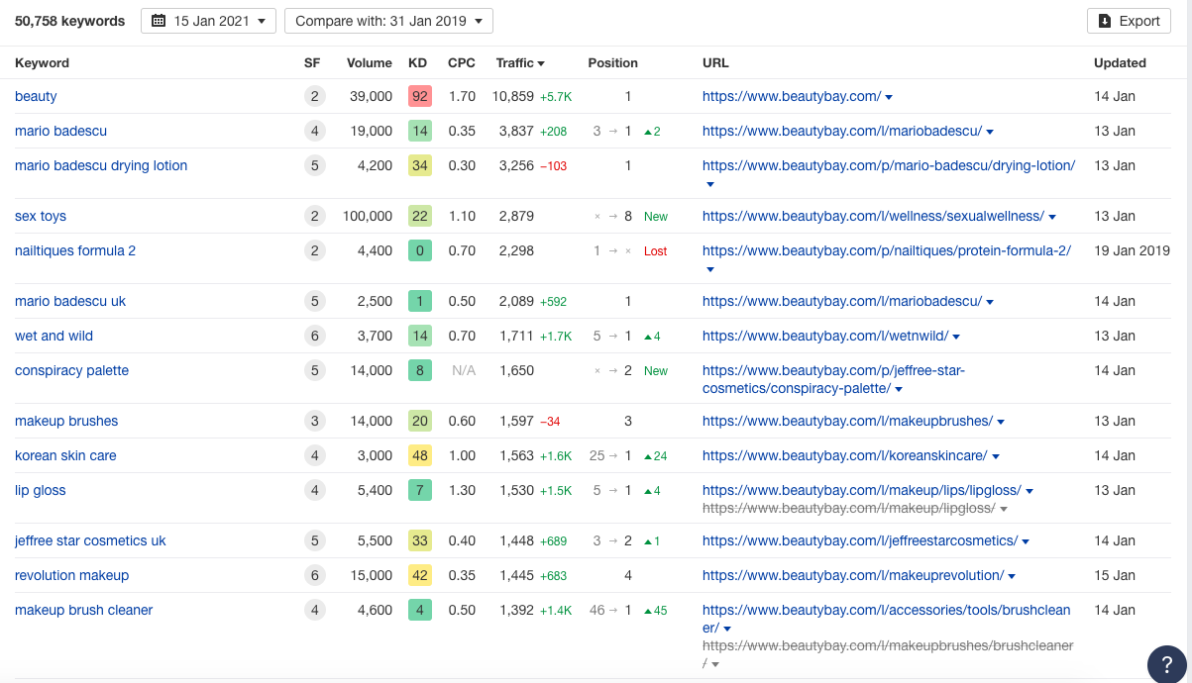This screenshot has height=683, width=1192.
Task: Click KD score 48 for 'korean skin care'
Action: click(x=420, y=455)
